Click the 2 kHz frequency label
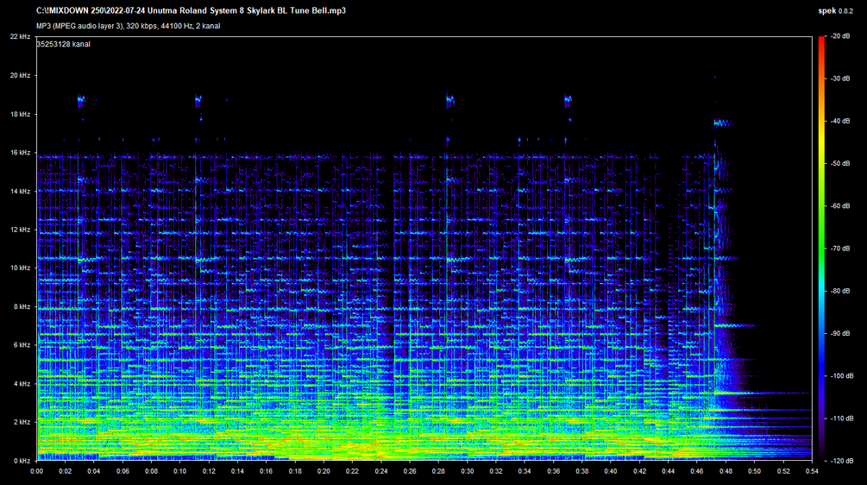 (22, 422)
